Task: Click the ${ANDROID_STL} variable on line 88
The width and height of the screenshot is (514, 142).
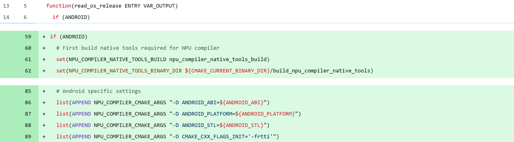Action: (x=241, y=125)
